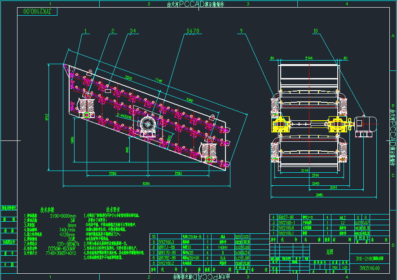Click parts list code GB5782-86
Screen dimensions: 397x280
pos(167,258)
